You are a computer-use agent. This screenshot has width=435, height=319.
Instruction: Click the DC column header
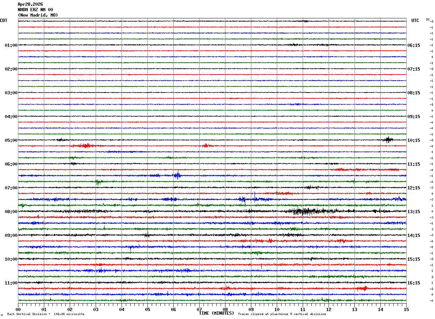pyautogui.click(x=428, y=19)
